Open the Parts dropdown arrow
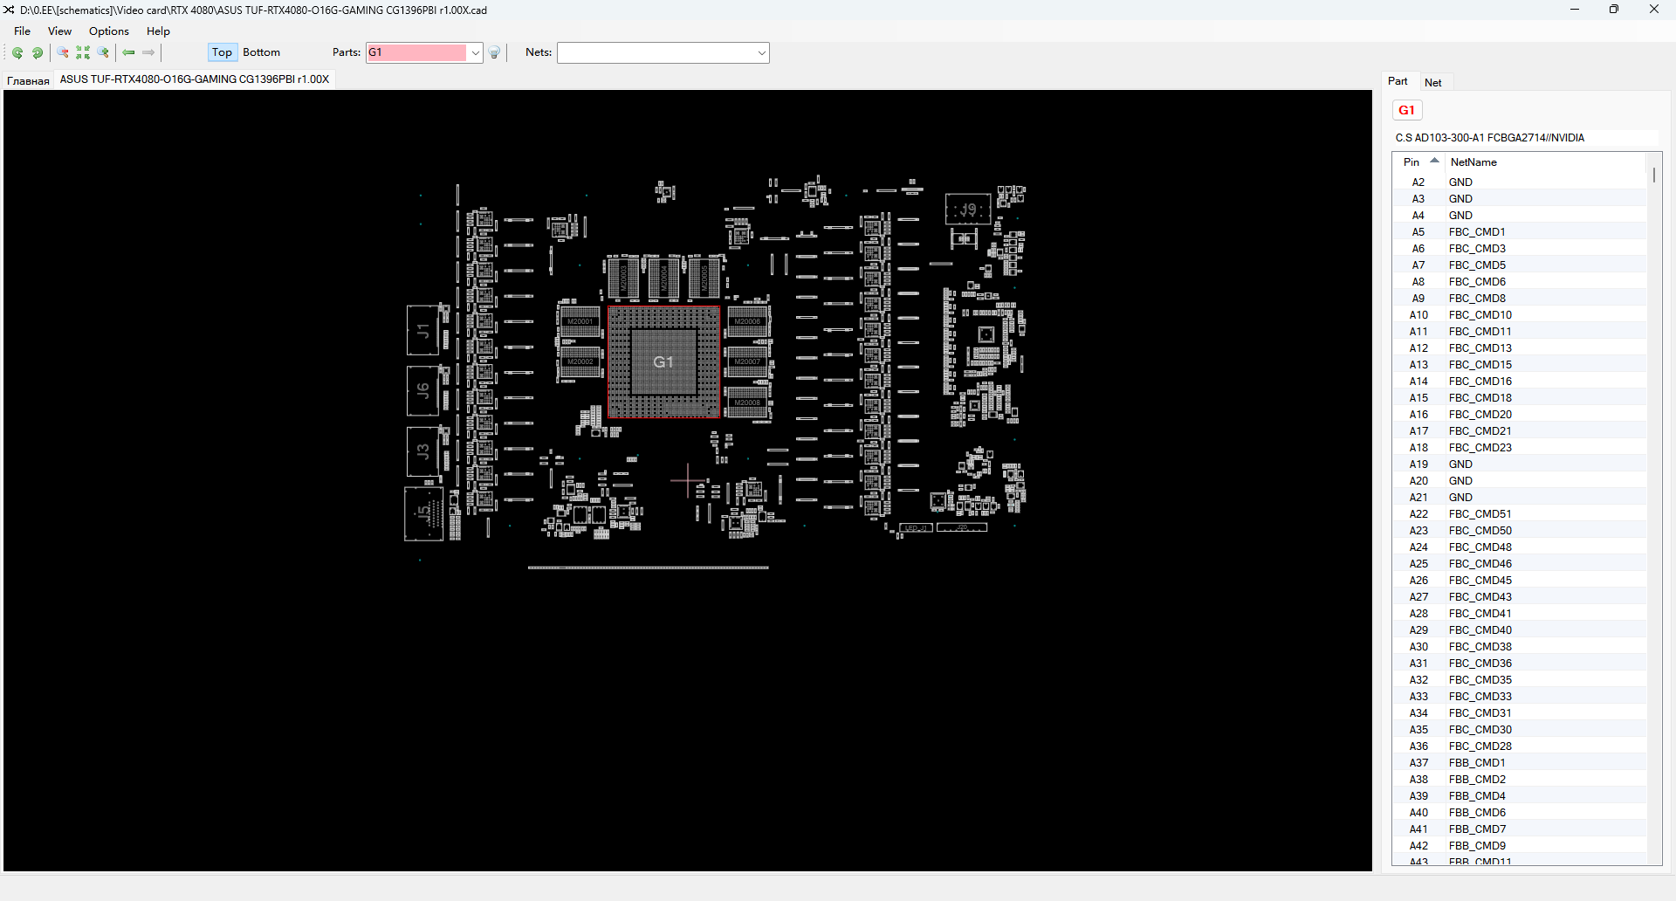The width and height of the screenshot is (1676, 901). (475, 53)
